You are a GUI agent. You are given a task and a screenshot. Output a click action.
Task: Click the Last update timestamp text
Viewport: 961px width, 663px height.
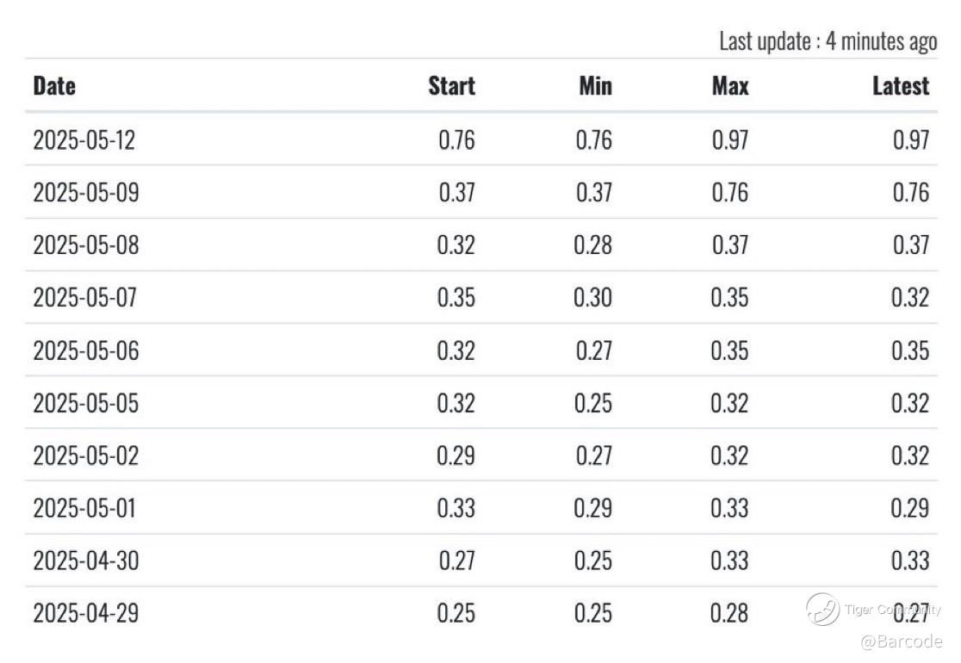[x=828, y=41]
